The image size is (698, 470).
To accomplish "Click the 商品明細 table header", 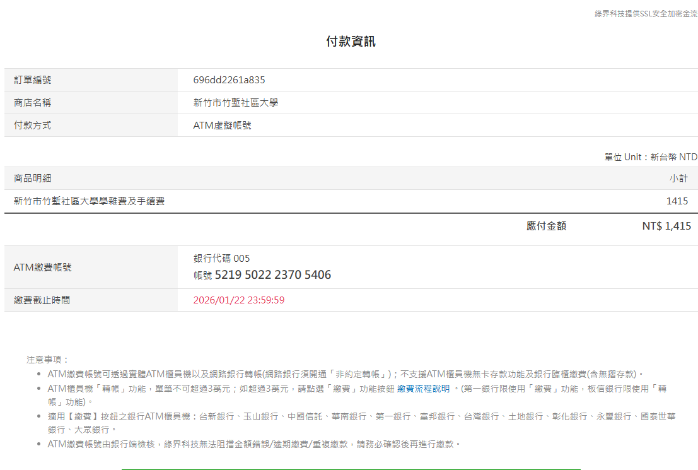I will click(33, 179).
